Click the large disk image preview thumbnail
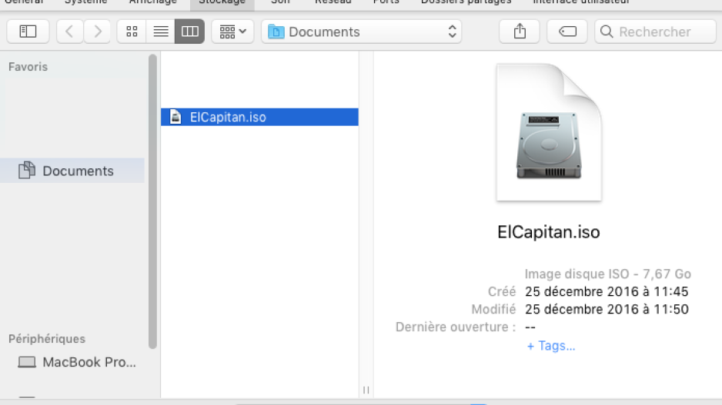722x405 pixels. click(549, 132)
